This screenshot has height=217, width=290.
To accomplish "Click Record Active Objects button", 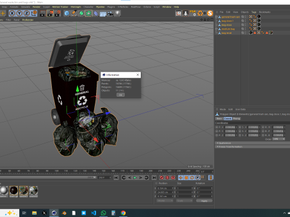I will (161, 178).
